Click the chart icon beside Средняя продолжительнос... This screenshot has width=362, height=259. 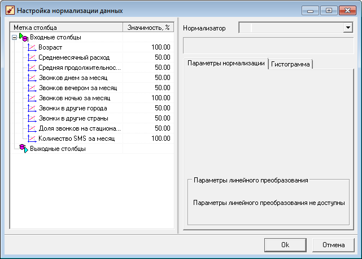pyautogui.click(x=32, y=68)
